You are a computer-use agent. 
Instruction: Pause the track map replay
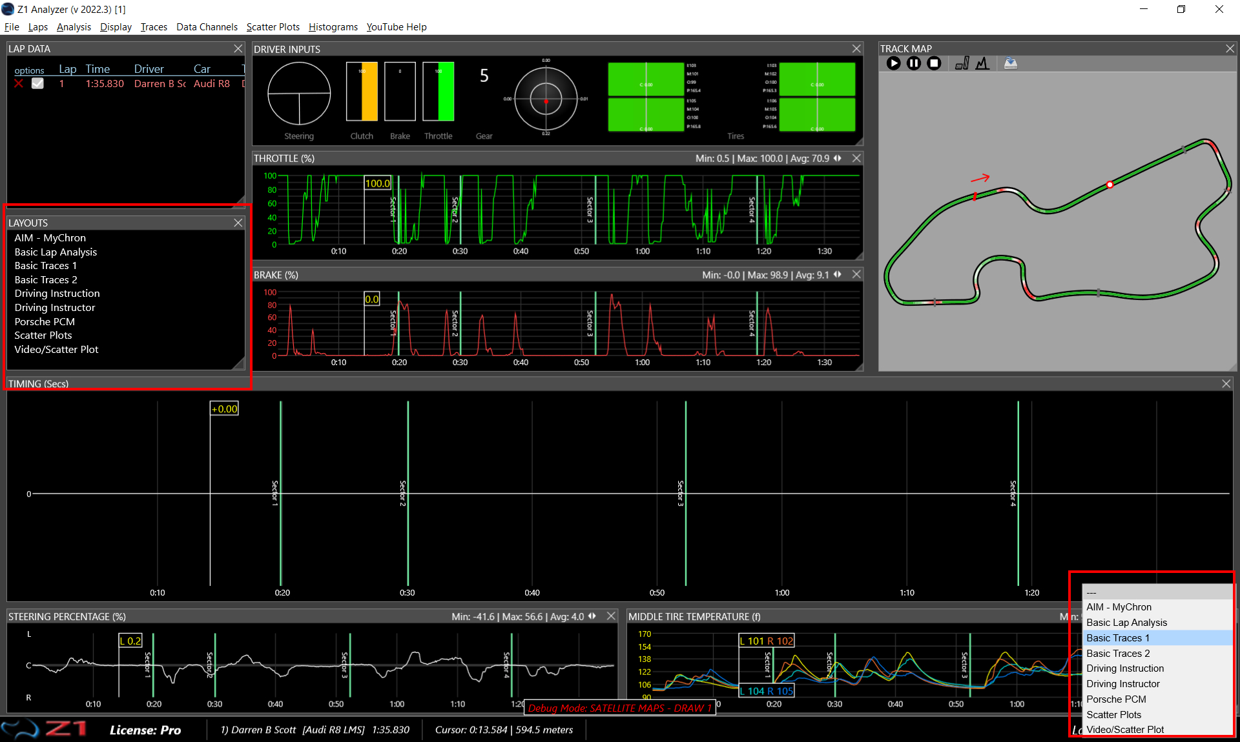913,63
